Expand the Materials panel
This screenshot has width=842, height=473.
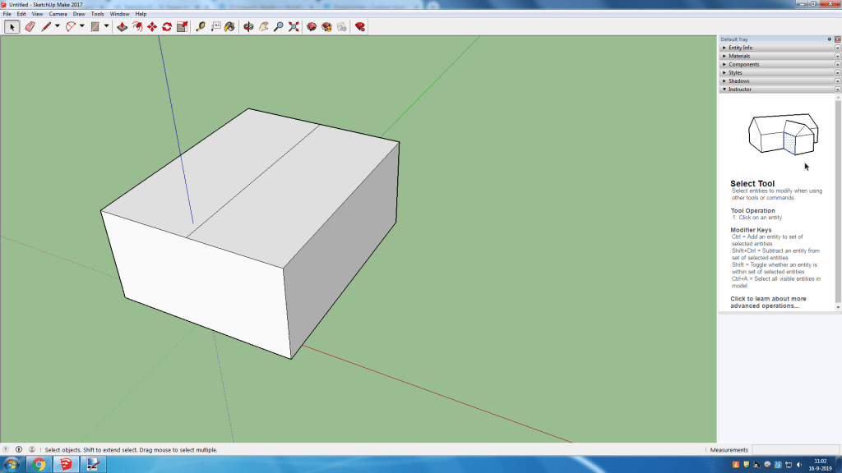(740, 56)
